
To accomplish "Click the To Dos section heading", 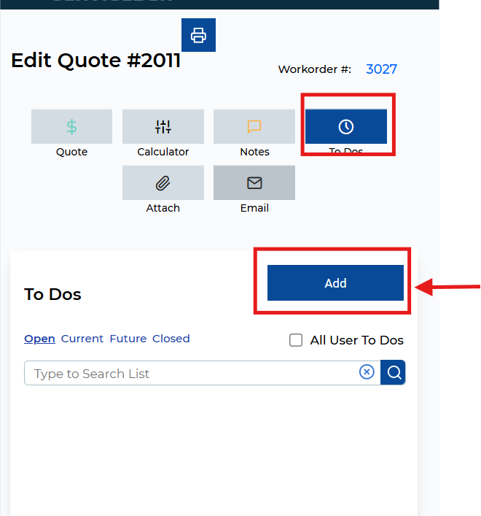I will [x=52, y=294].
